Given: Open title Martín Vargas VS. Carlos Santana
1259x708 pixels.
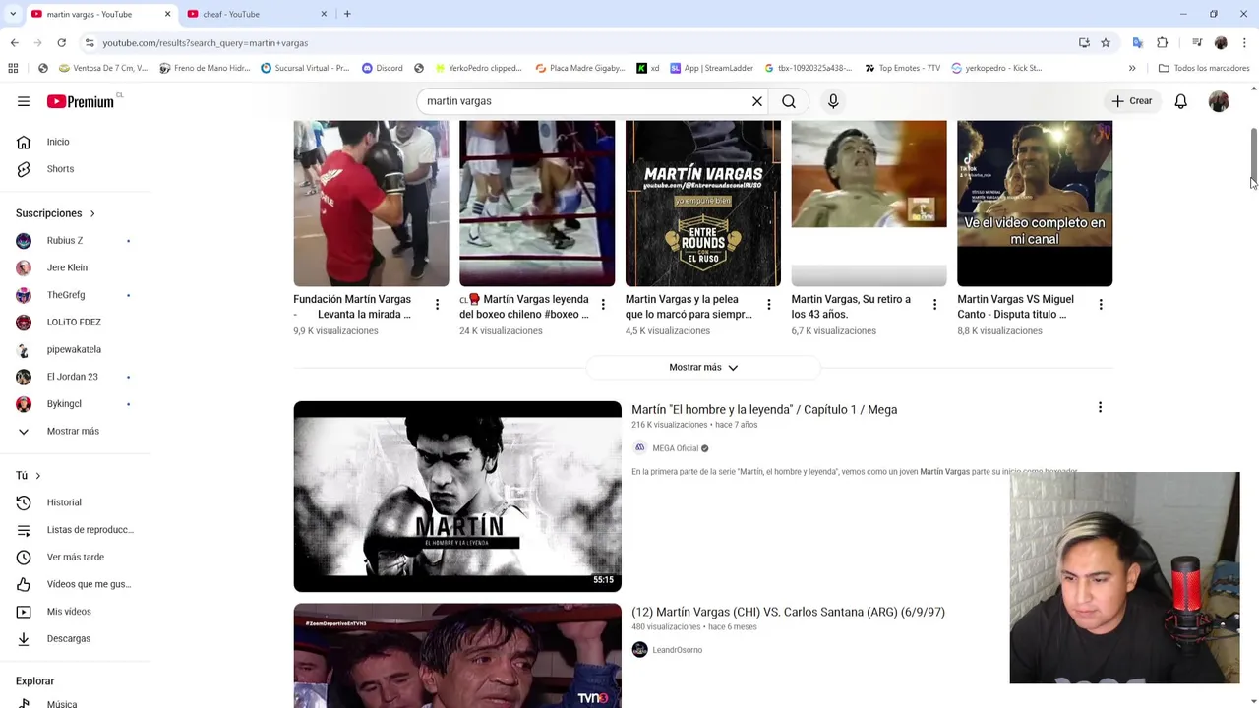Looking at the screenshot, I should [788, 612].
